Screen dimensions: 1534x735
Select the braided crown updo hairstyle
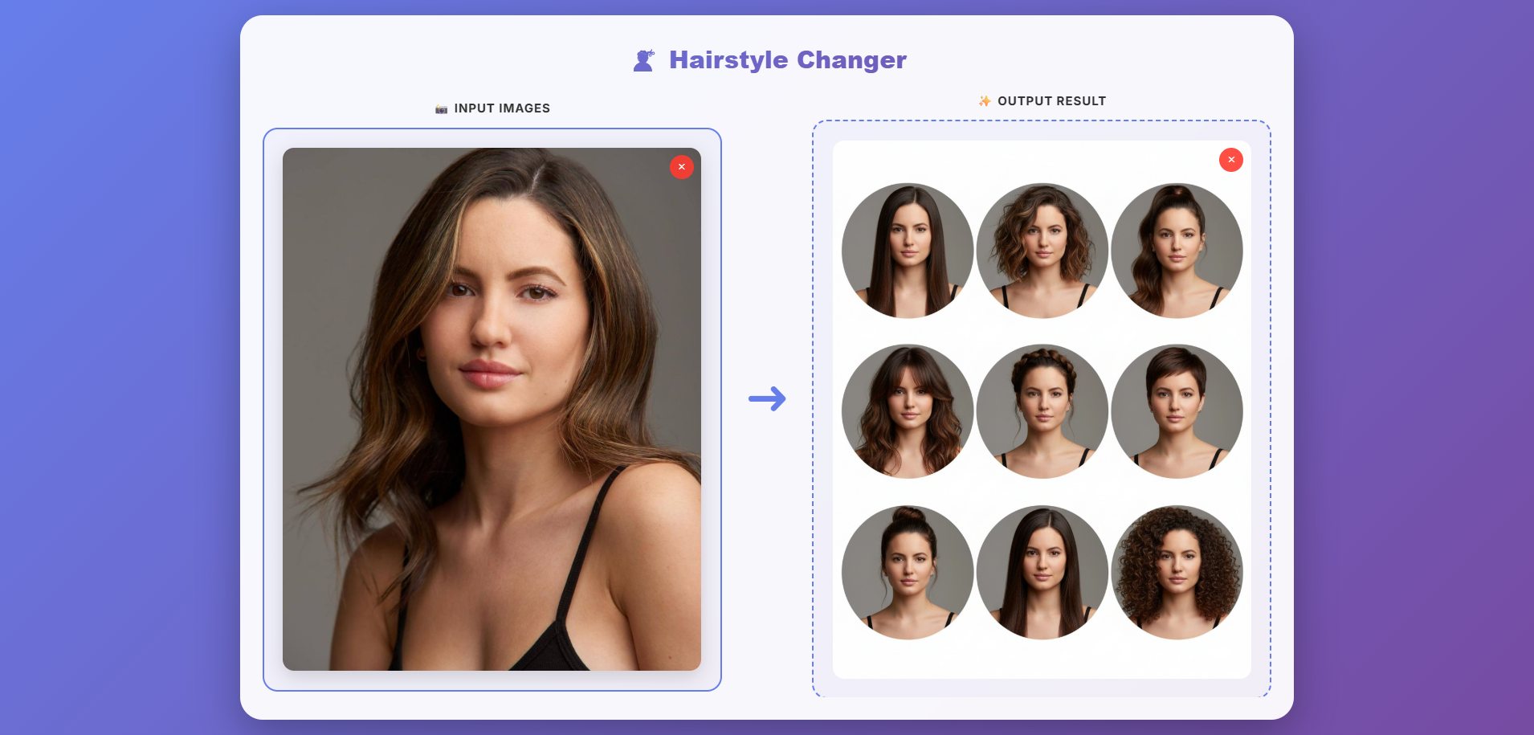[x=1042, y=411]
